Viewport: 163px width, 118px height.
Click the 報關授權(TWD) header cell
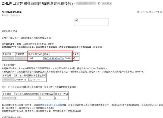click(x=47, y=94)
